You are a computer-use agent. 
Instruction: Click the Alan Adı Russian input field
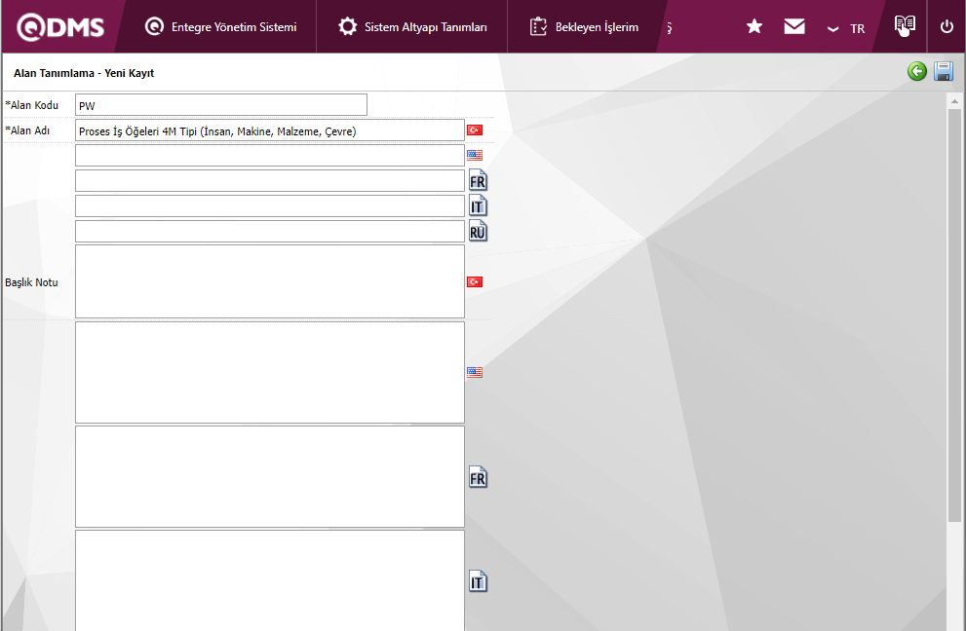(x=270, y=231)
